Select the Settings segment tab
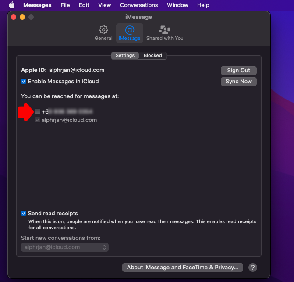The image size is (294, 282). (x=125, y=55)
